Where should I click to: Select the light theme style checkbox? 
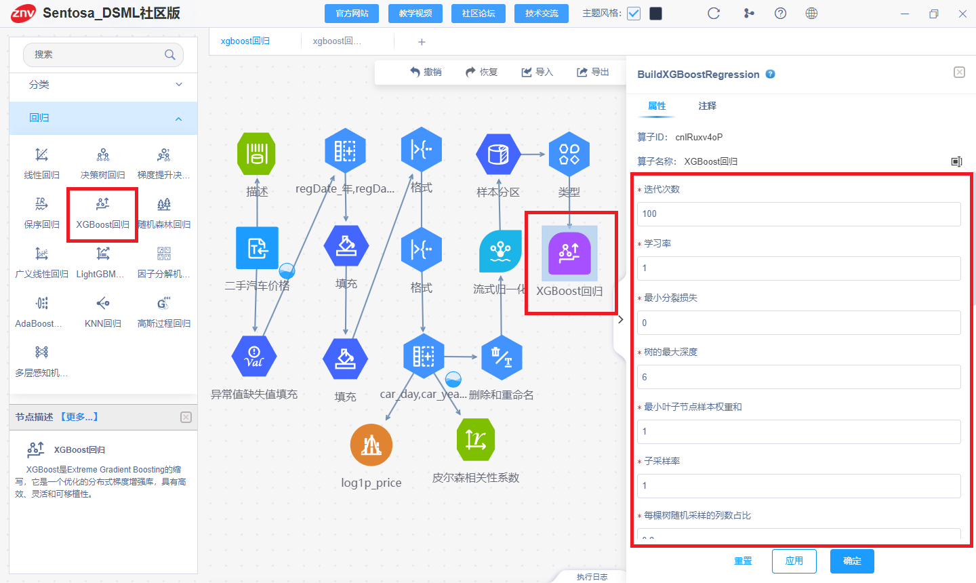pos(634,14)
